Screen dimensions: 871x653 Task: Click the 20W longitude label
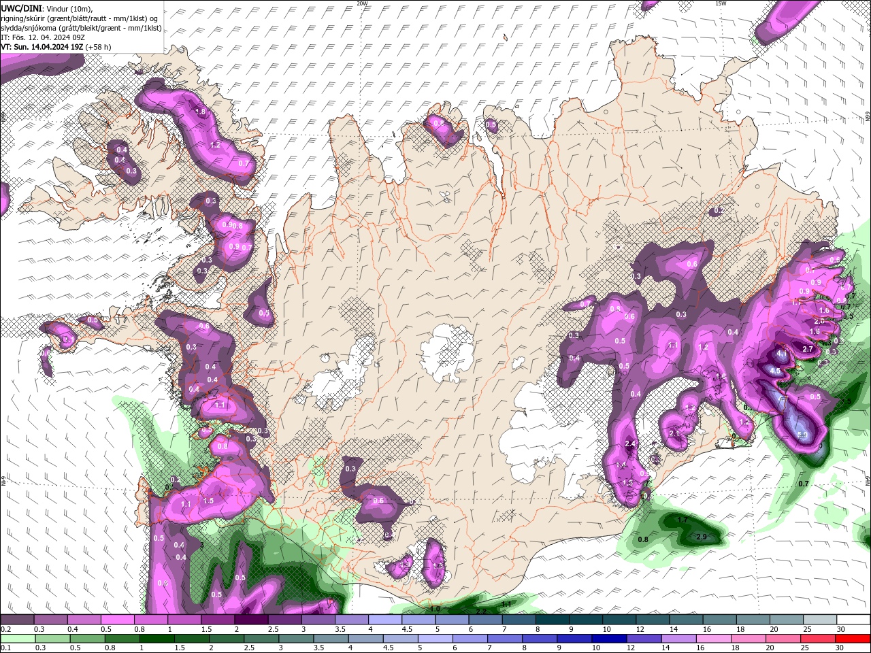(362, 3)
